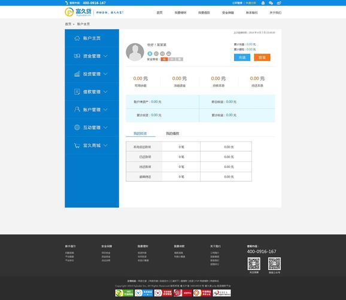Click the second gray verification icon under username

(156, 53)
